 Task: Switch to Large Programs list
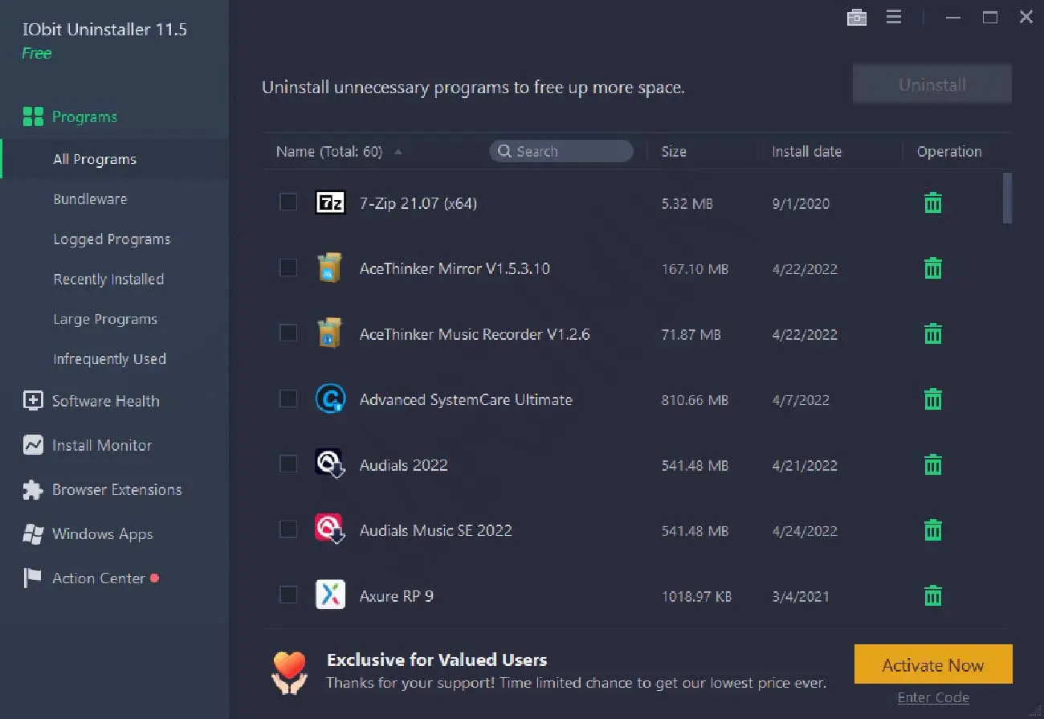point(105,319)
